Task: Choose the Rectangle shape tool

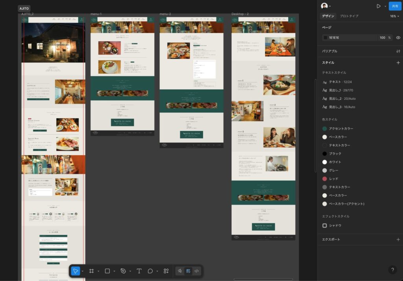Action: coord(107,271)
